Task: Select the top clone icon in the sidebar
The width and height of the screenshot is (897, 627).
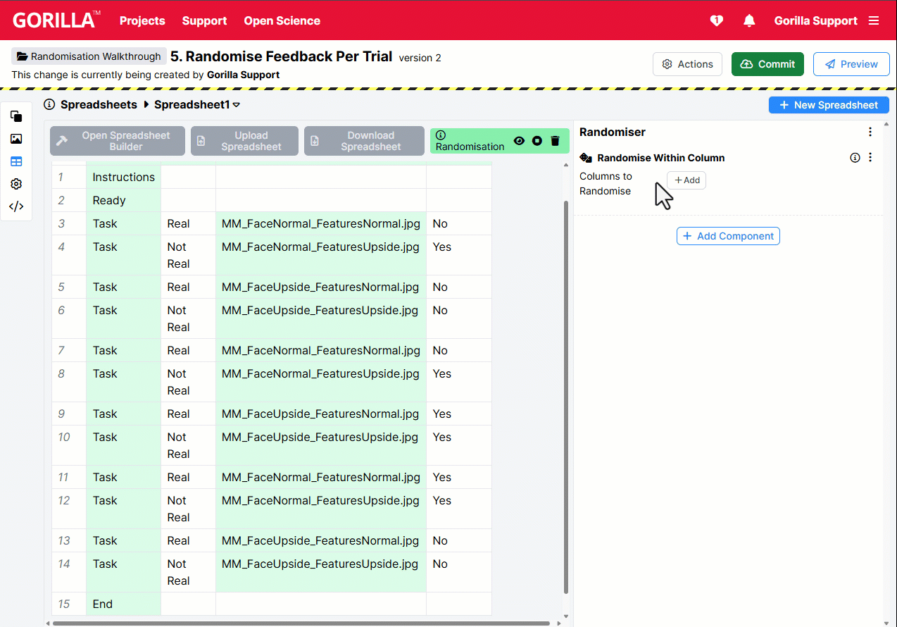Action: coord(16,116)
